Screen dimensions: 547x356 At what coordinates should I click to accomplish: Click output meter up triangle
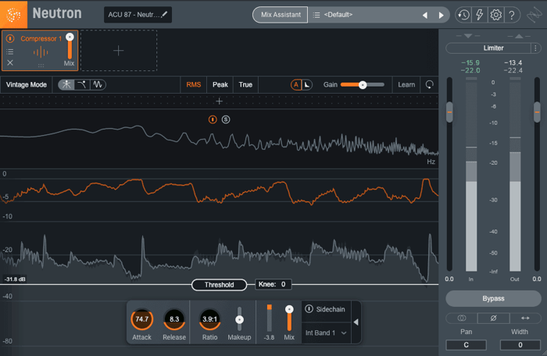point(519,36)
